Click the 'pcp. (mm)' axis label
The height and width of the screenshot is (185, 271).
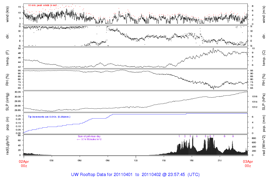tap(264, 123)
